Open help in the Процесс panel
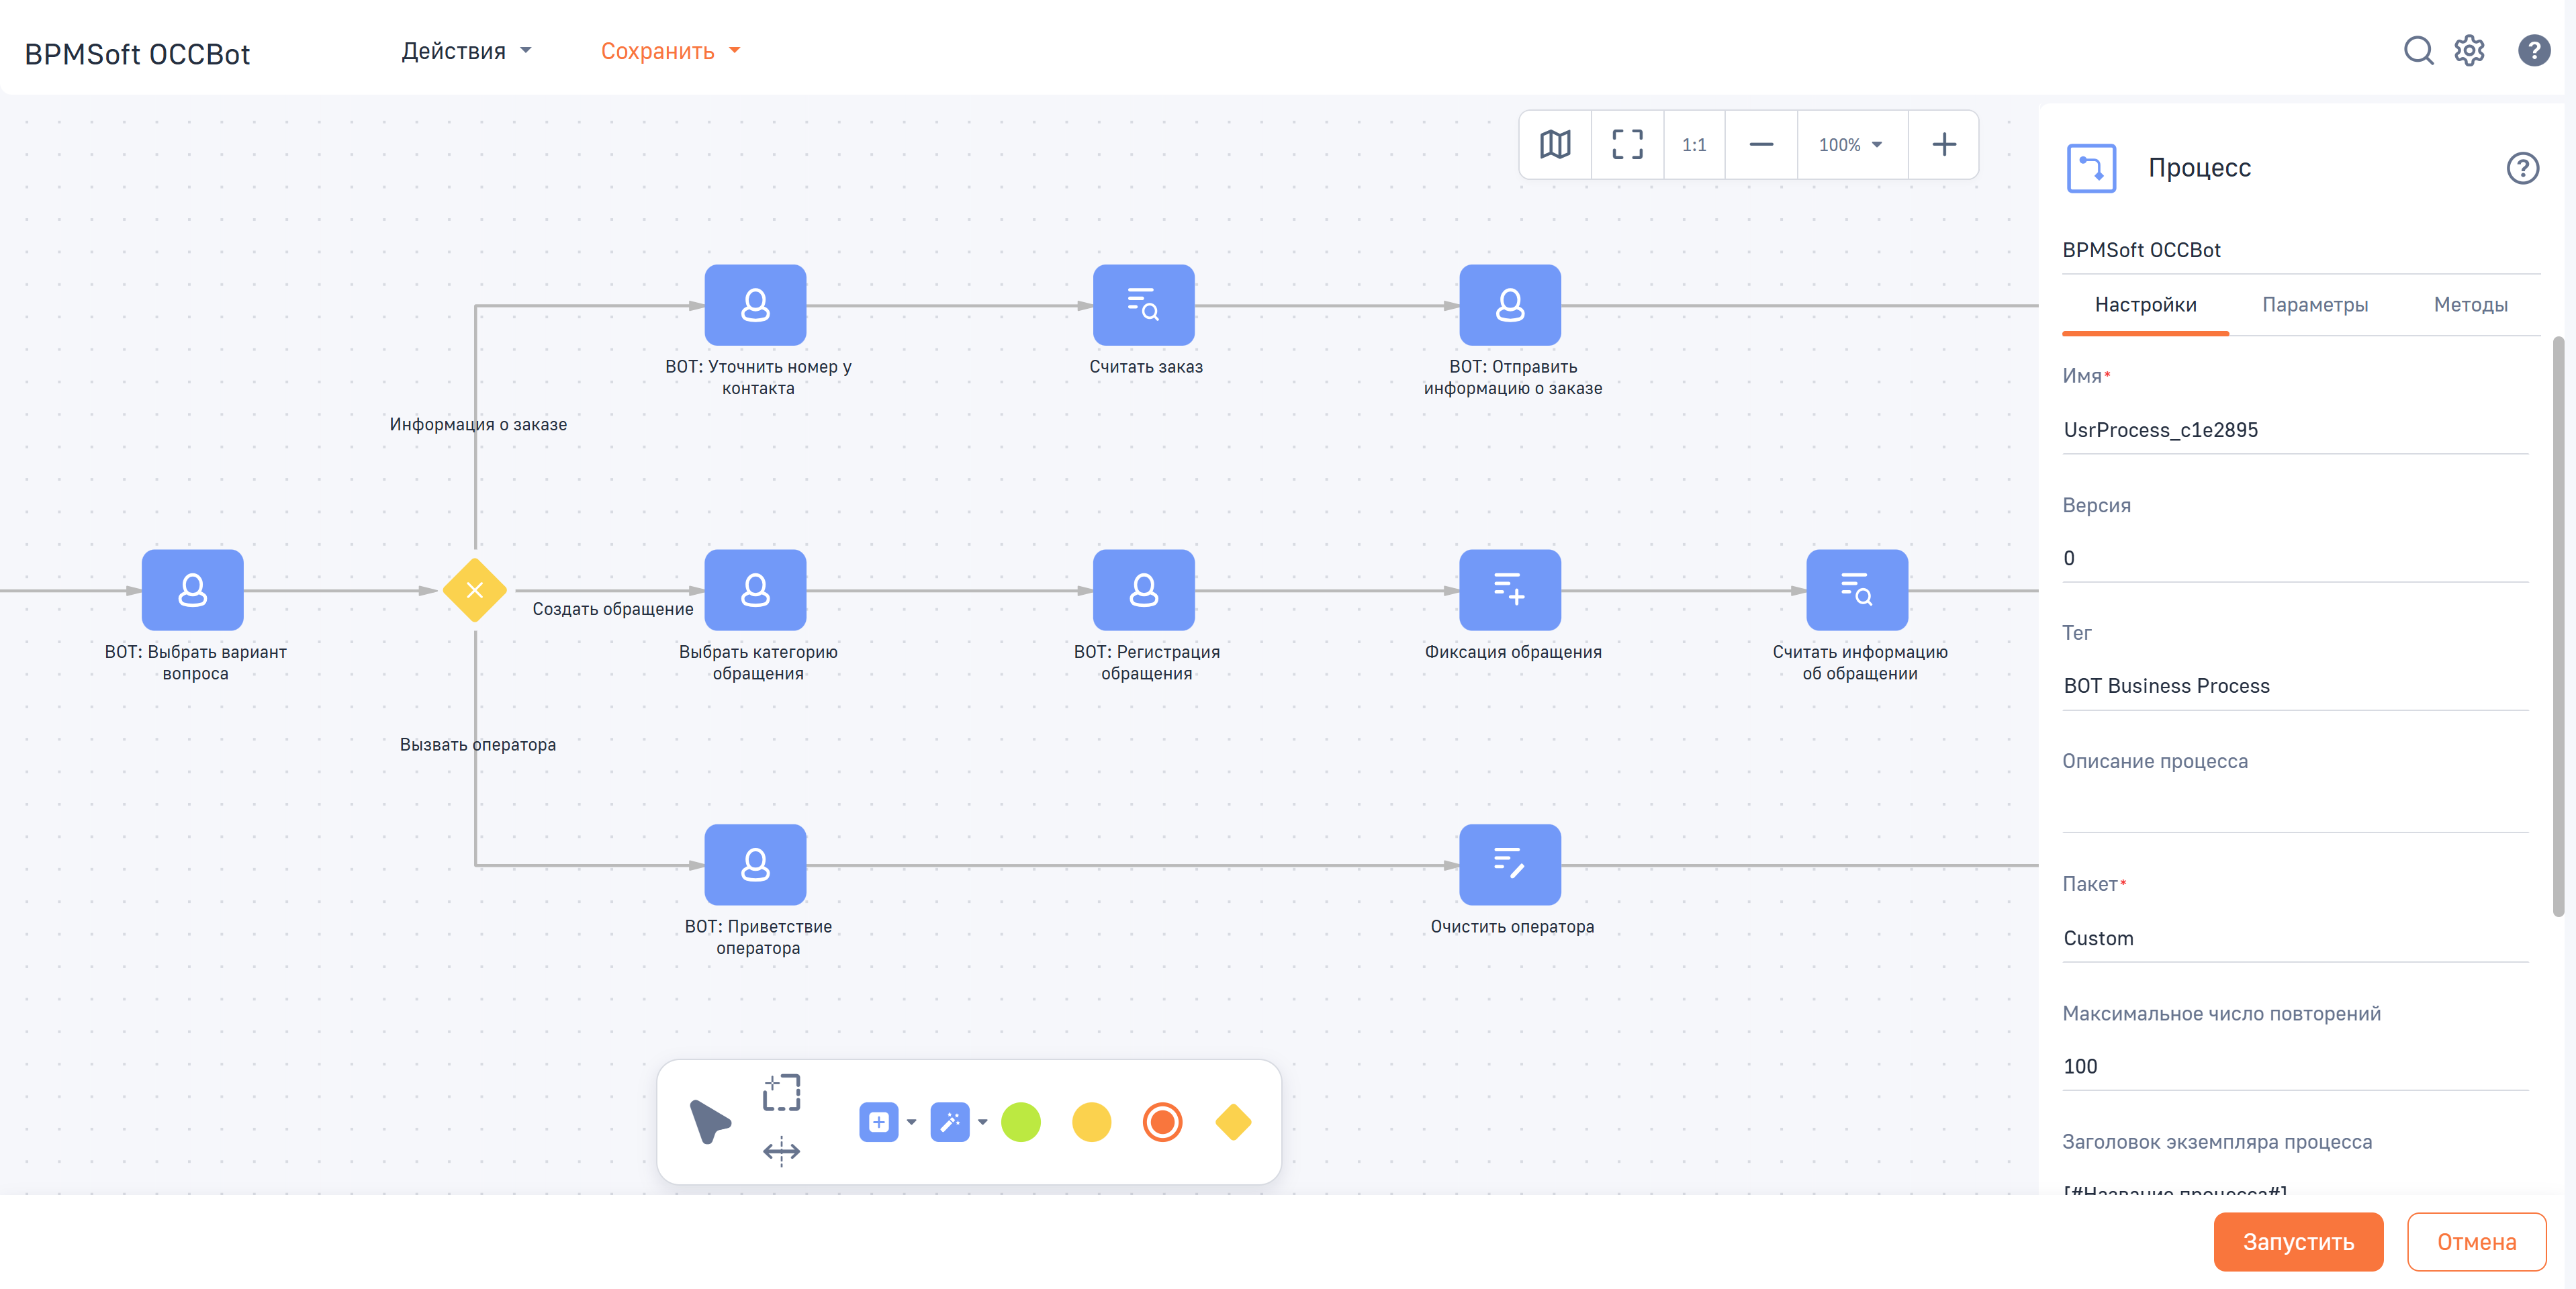2576x1289 pixels. pos(2522,168)
